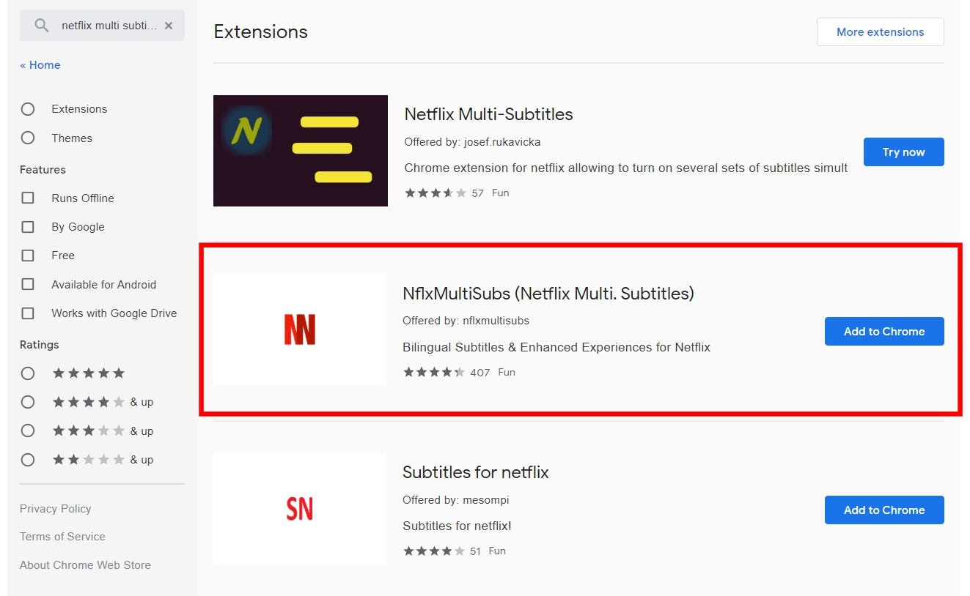Click Try now for Netflix Multi-Subtitles
The height and width of the screenshot is (596, 970).
(903, 152)
